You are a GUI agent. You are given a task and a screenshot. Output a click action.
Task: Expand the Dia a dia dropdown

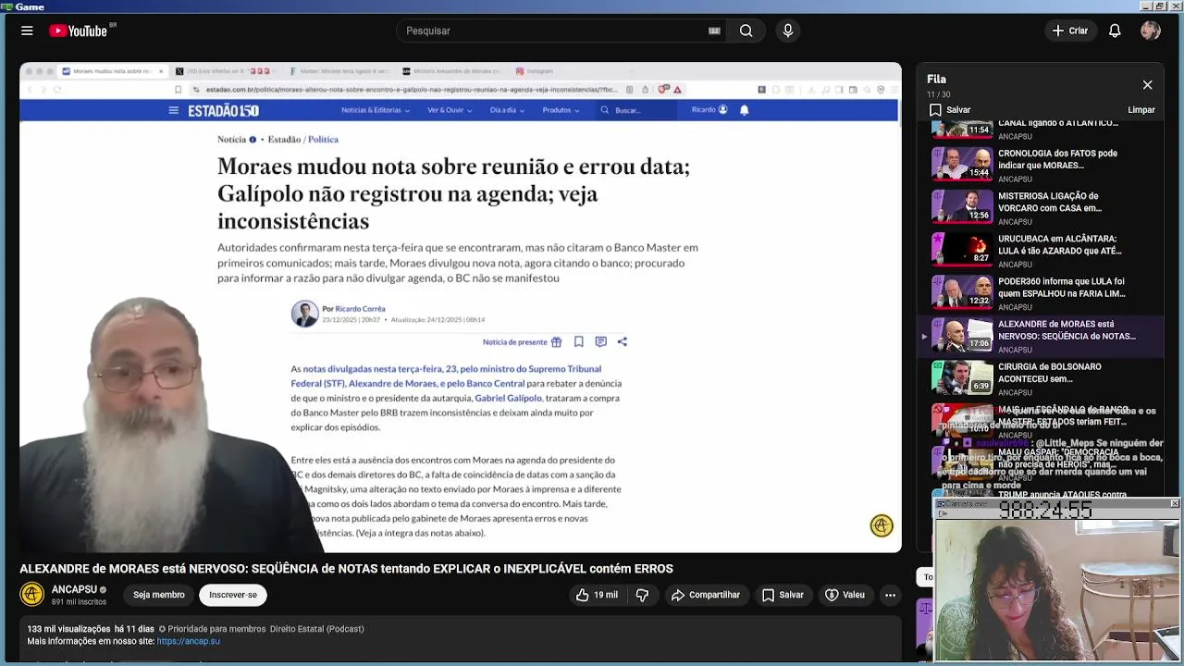point(507,110)
